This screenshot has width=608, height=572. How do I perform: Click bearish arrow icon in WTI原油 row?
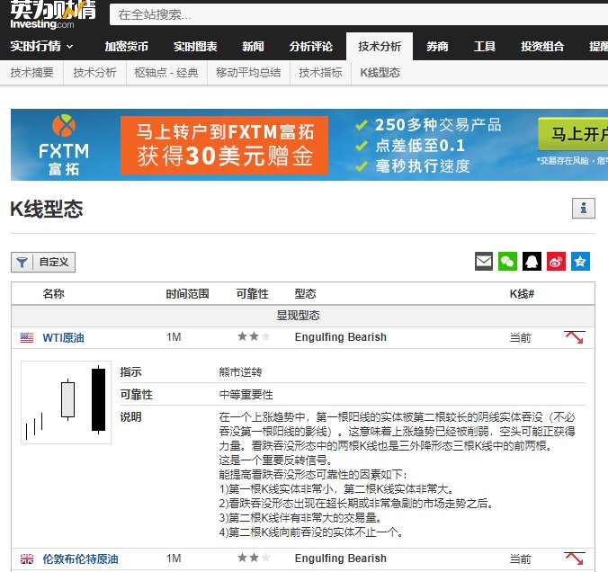pyautogui.click(x=575, y=337)
